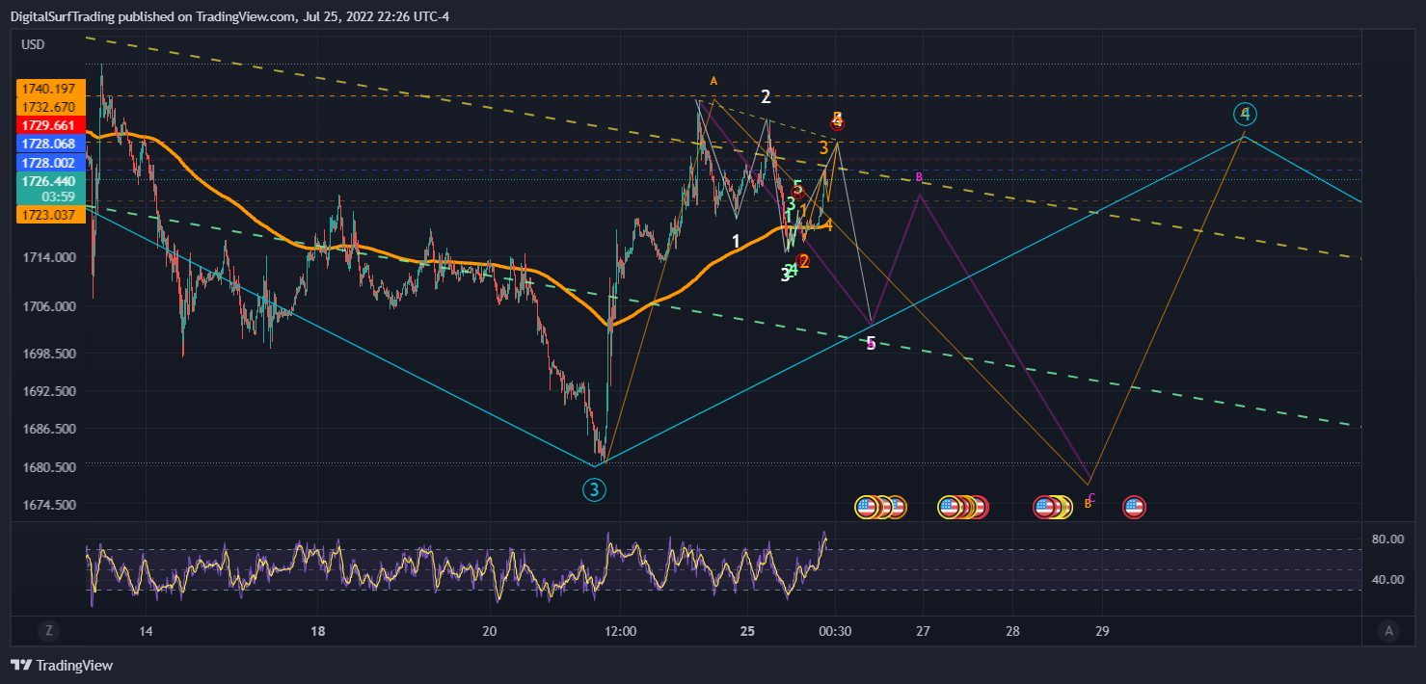Select the magenta wave label C near bottom
The image size is (1426, 684).
[x=1090, y=498]
